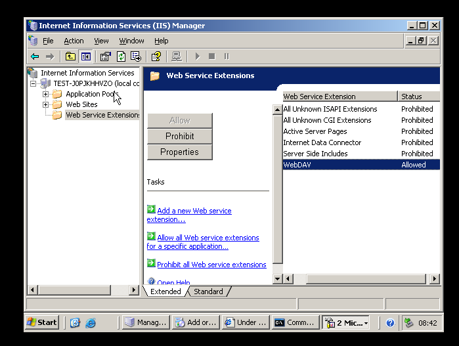Click the Open Help link
This screenshot has height=346, width=459.
click(x=173, y=282)
